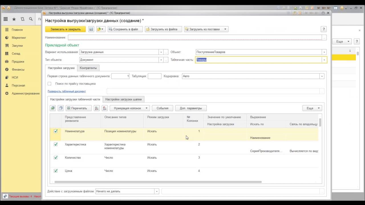
Task: Open Склад section icon in sidebar
Action: click(x=7, y=54)
